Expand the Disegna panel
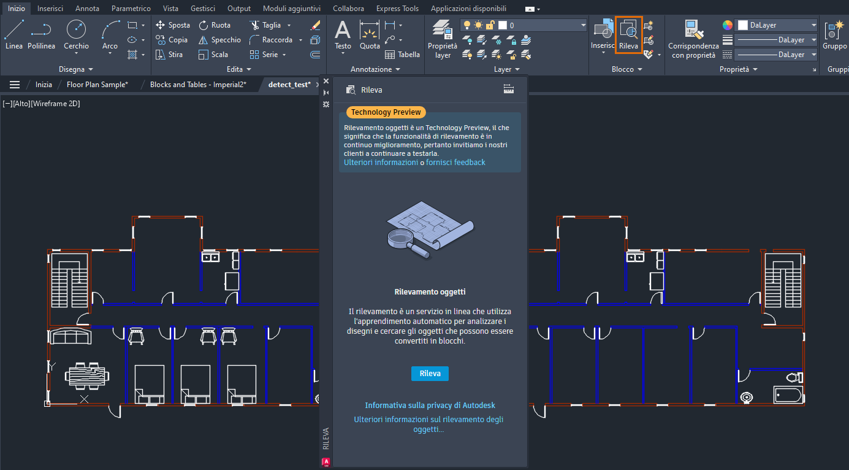The image size is (849, 470). (x=76, y=69)
